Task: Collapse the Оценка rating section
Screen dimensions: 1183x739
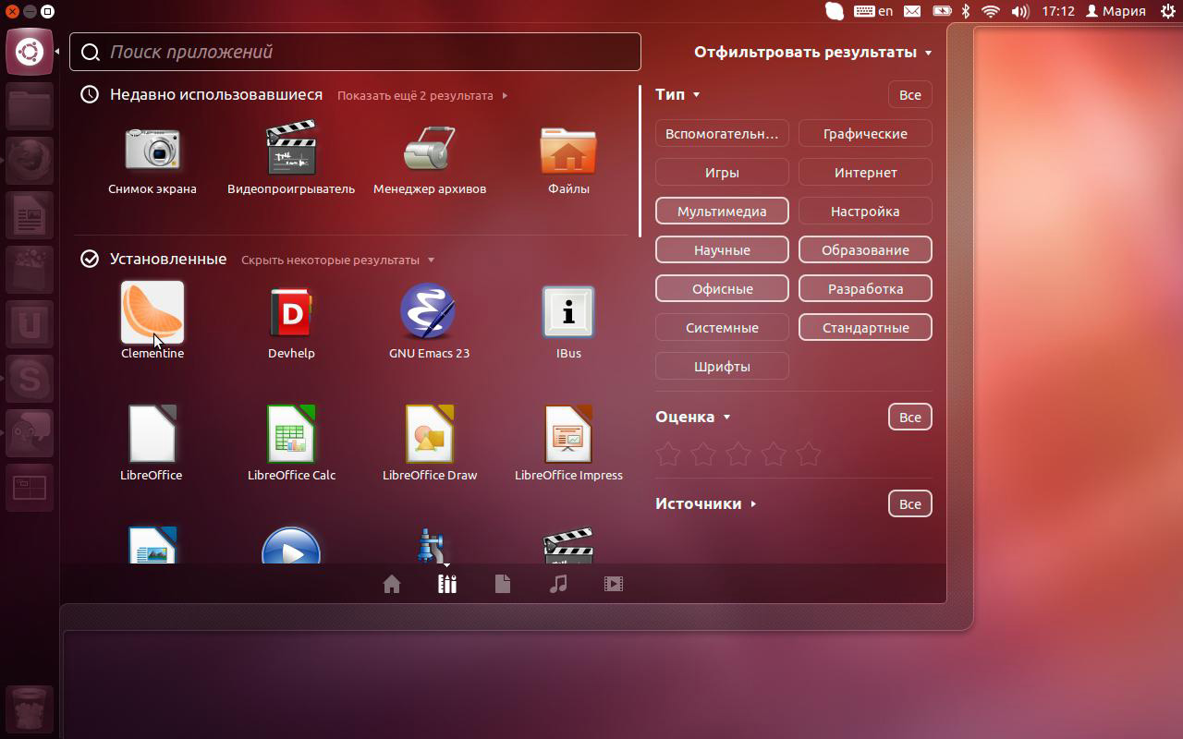Action: click(x=693, y=417)
